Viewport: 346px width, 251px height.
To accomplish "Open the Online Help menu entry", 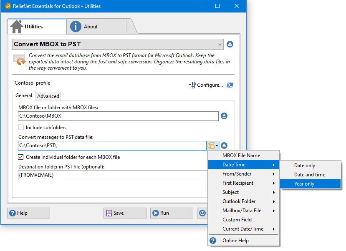I will click(x=244, y=241).
